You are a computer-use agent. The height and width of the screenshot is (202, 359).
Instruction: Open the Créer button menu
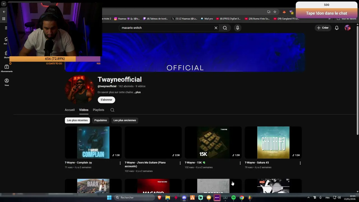point(323,28)
